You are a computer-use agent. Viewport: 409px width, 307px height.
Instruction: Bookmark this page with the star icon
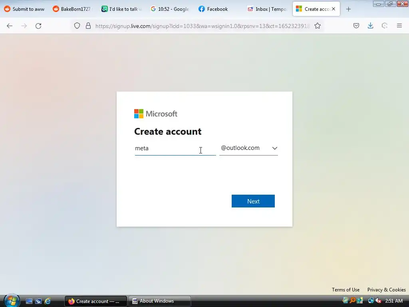[318, 26]
